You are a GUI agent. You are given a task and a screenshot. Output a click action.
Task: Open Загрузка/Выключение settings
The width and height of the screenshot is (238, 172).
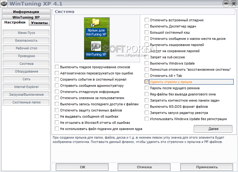click(26, 94)
